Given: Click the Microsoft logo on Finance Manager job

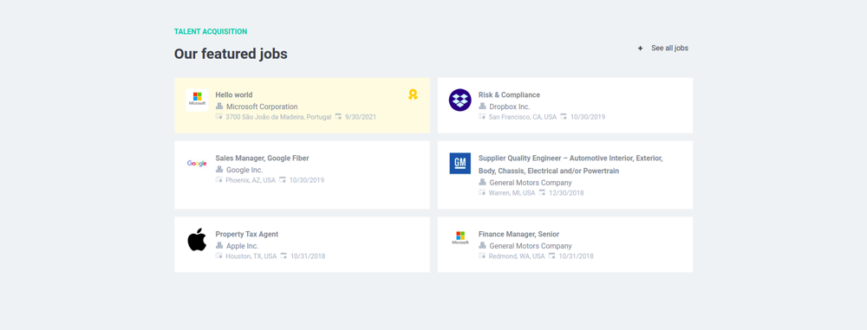Looking at the screenshot, I should (460, 238).
